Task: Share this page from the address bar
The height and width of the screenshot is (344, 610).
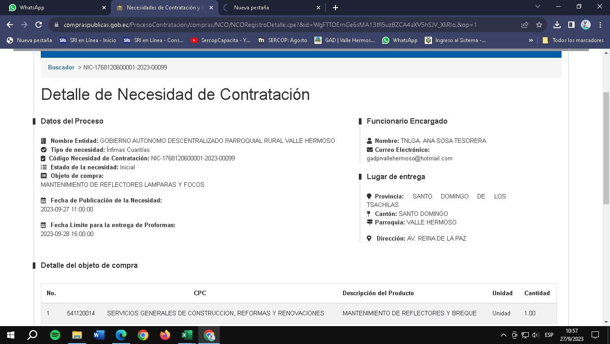Action: [x=525, y=25]
